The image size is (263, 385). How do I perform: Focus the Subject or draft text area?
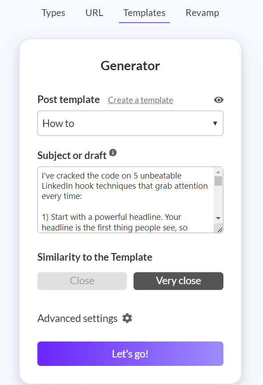coord(126,200)
